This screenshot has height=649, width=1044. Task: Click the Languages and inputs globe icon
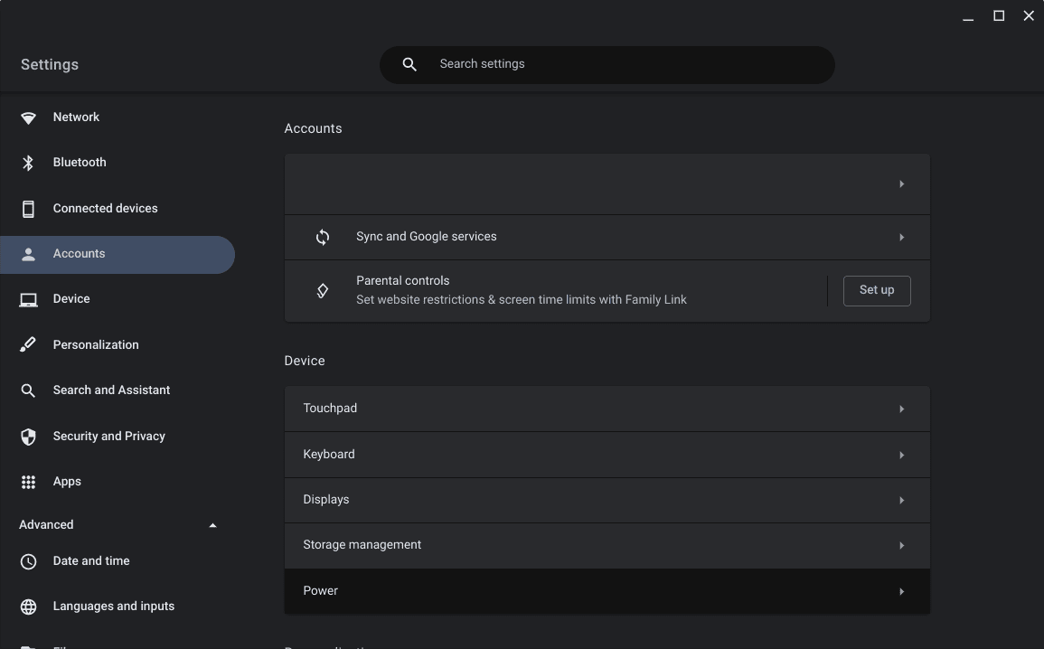click(x=28, y=607)
